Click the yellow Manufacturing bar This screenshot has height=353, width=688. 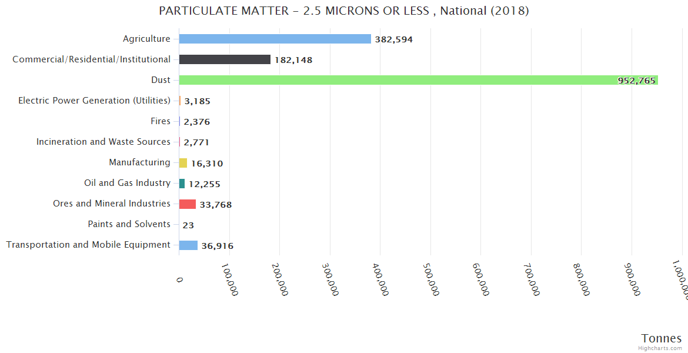[x=183, y=163]
